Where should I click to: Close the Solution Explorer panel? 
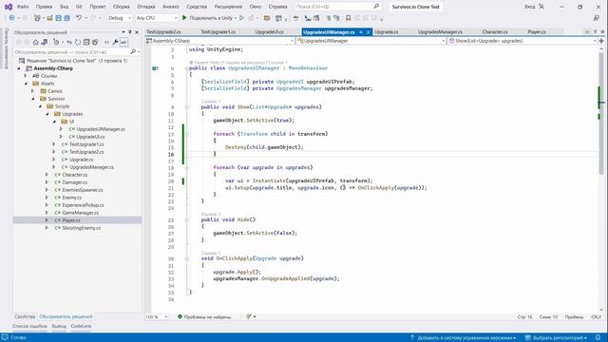[137, 32]
